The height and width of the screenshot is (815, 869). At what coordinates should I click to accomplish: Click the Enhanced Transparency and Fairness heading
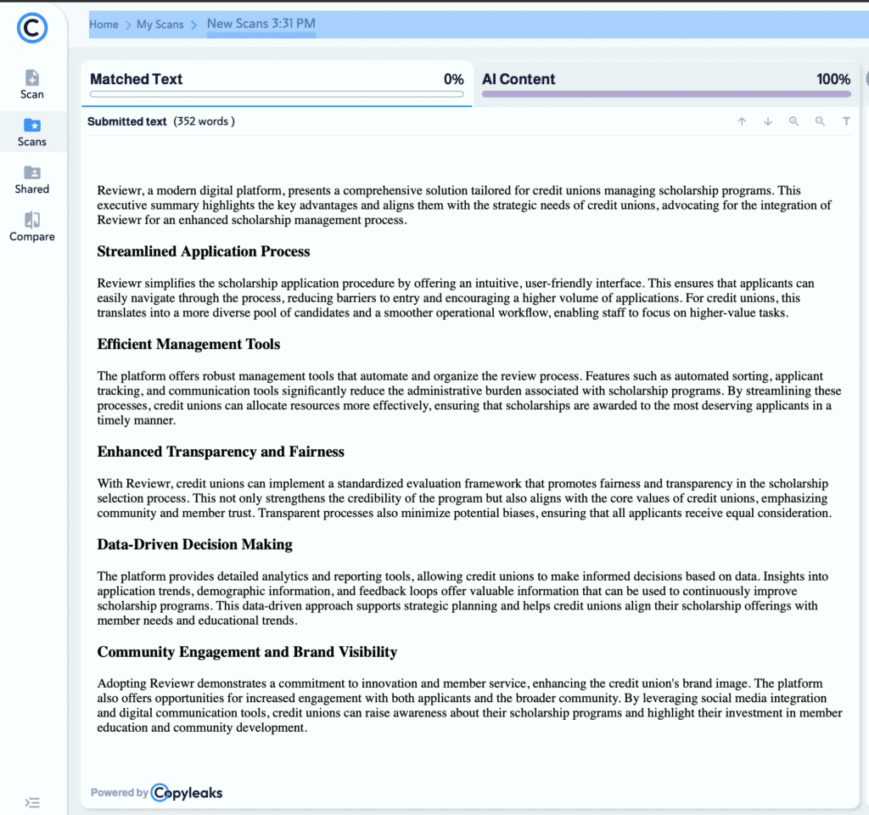point(221,452)
